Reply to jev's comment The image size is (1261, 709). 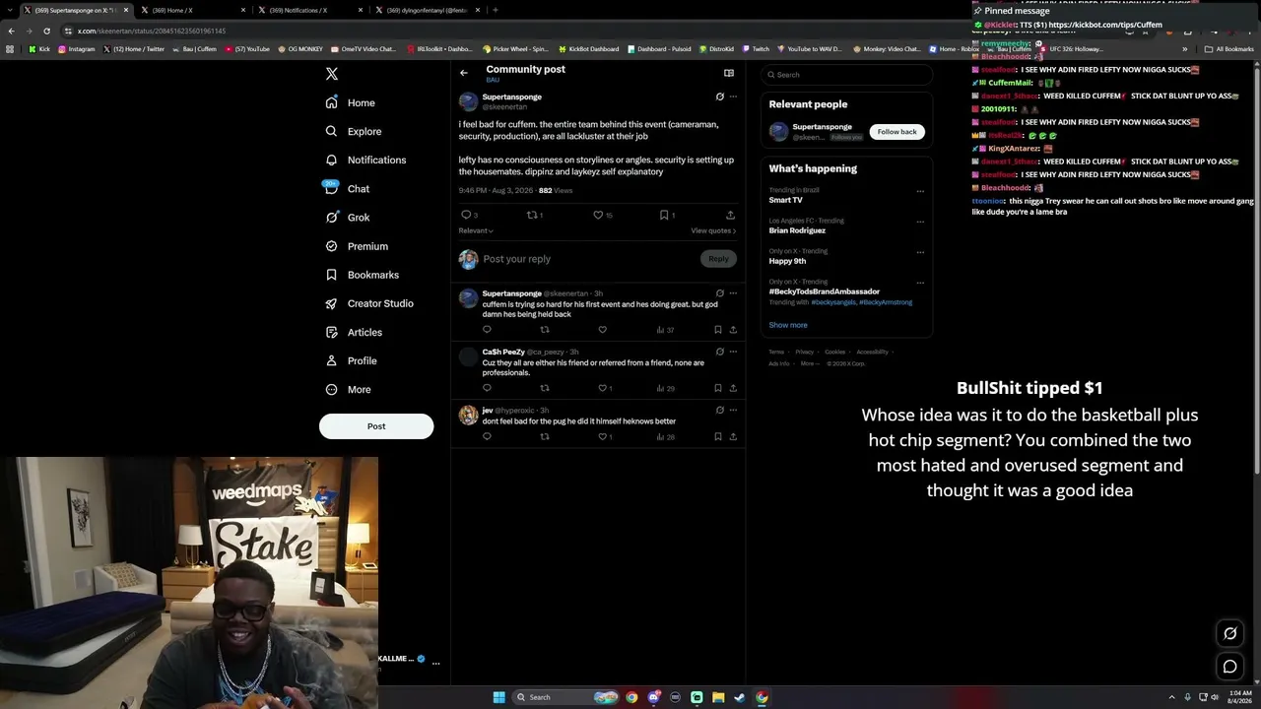click(487, 436)
